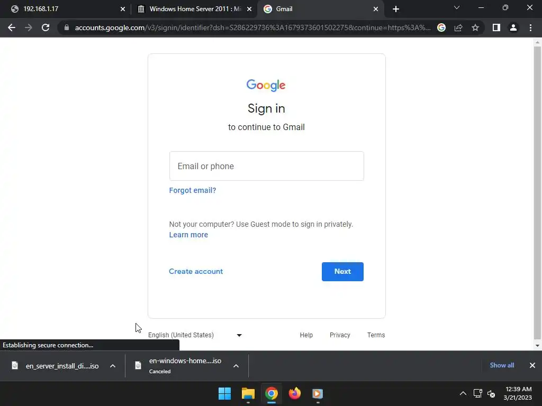
Task: Click Create account
Action: coord(196,271)
